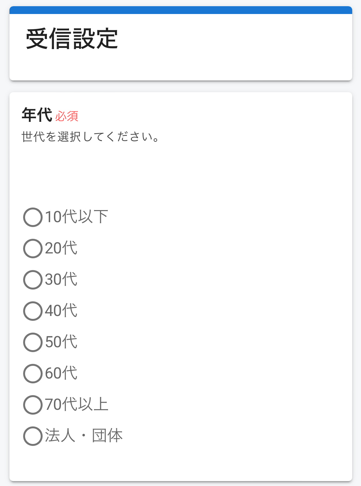Click the 50代 option label text

point(61,342)
